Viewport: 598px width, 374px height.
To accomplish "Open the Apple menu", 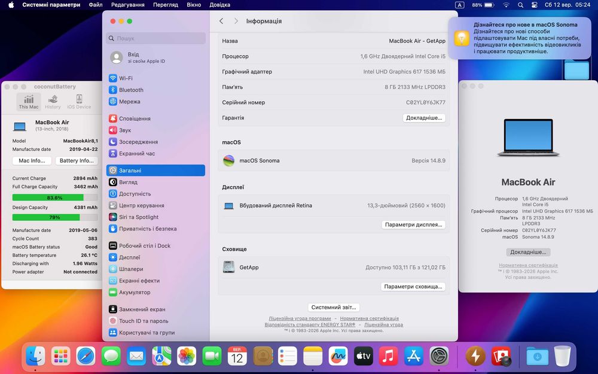I will [11, 5].
